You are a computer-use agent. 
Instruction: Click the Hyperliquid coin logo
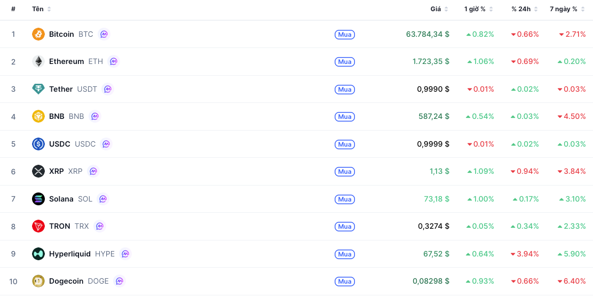coord(38,254)
